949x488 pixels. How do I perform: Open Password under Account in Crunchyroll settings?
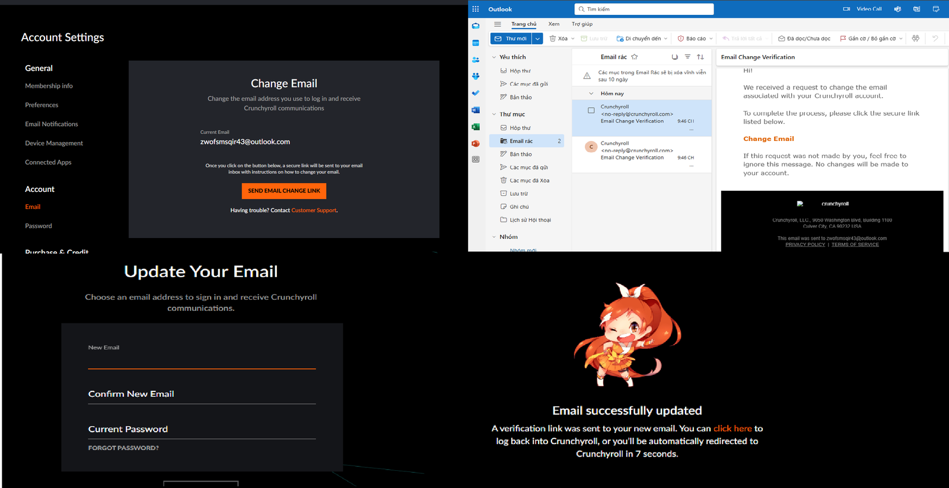(x=39, y=226)
